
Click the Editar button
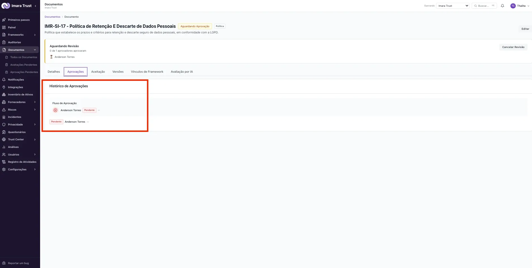click(x=525, y=29)
